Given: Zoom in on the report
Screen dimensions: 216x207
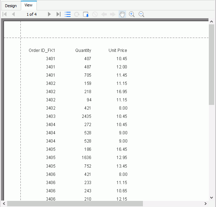Looking at the screenshot, I should pos(131,14).
